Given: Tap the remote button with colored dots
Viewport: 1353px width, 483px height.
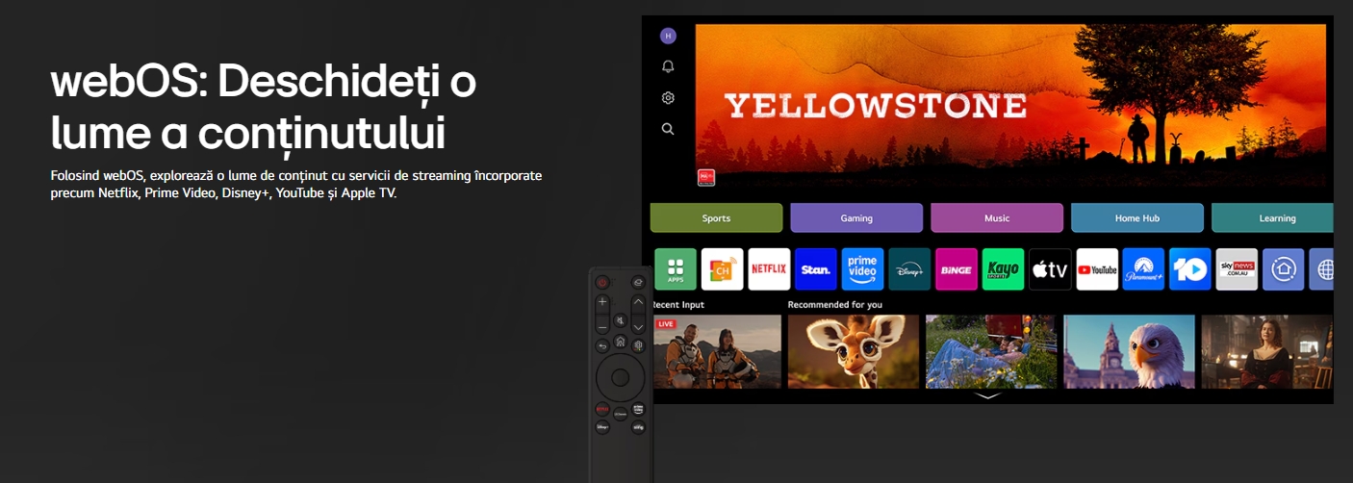Looking at the screenshot, I should [x=638, y=345].
